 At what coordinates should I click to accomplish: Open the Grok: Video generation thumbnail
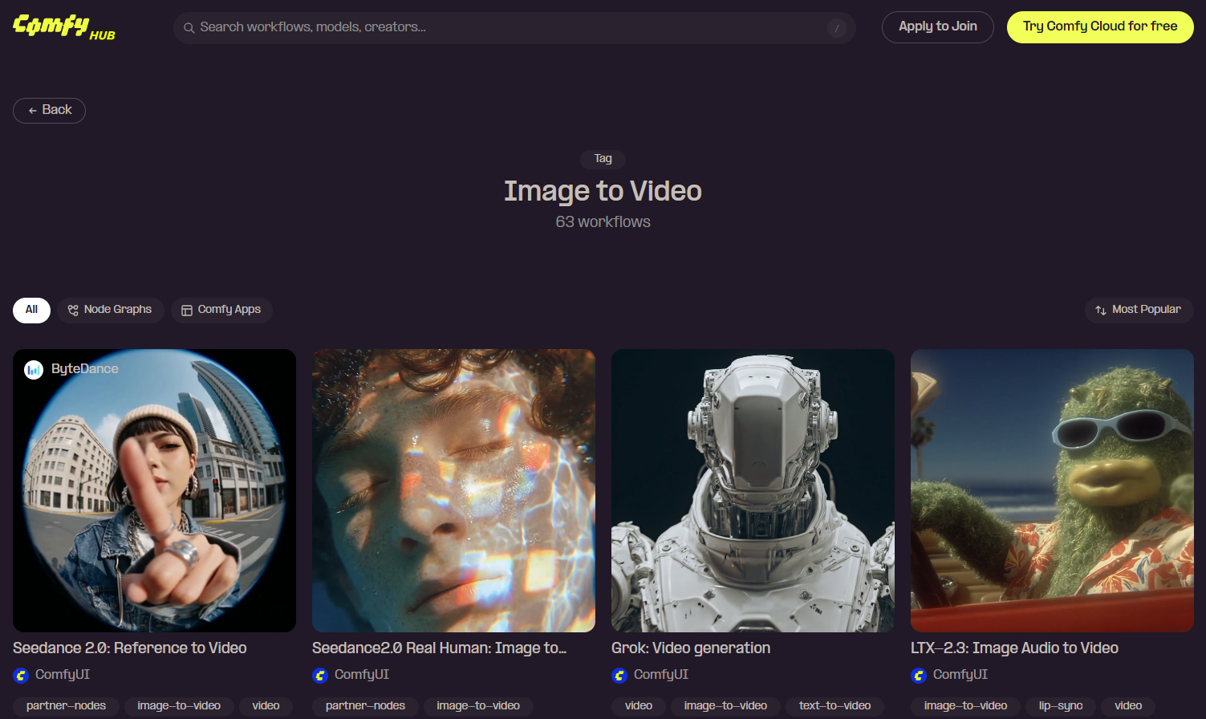(x=753, y=489)
